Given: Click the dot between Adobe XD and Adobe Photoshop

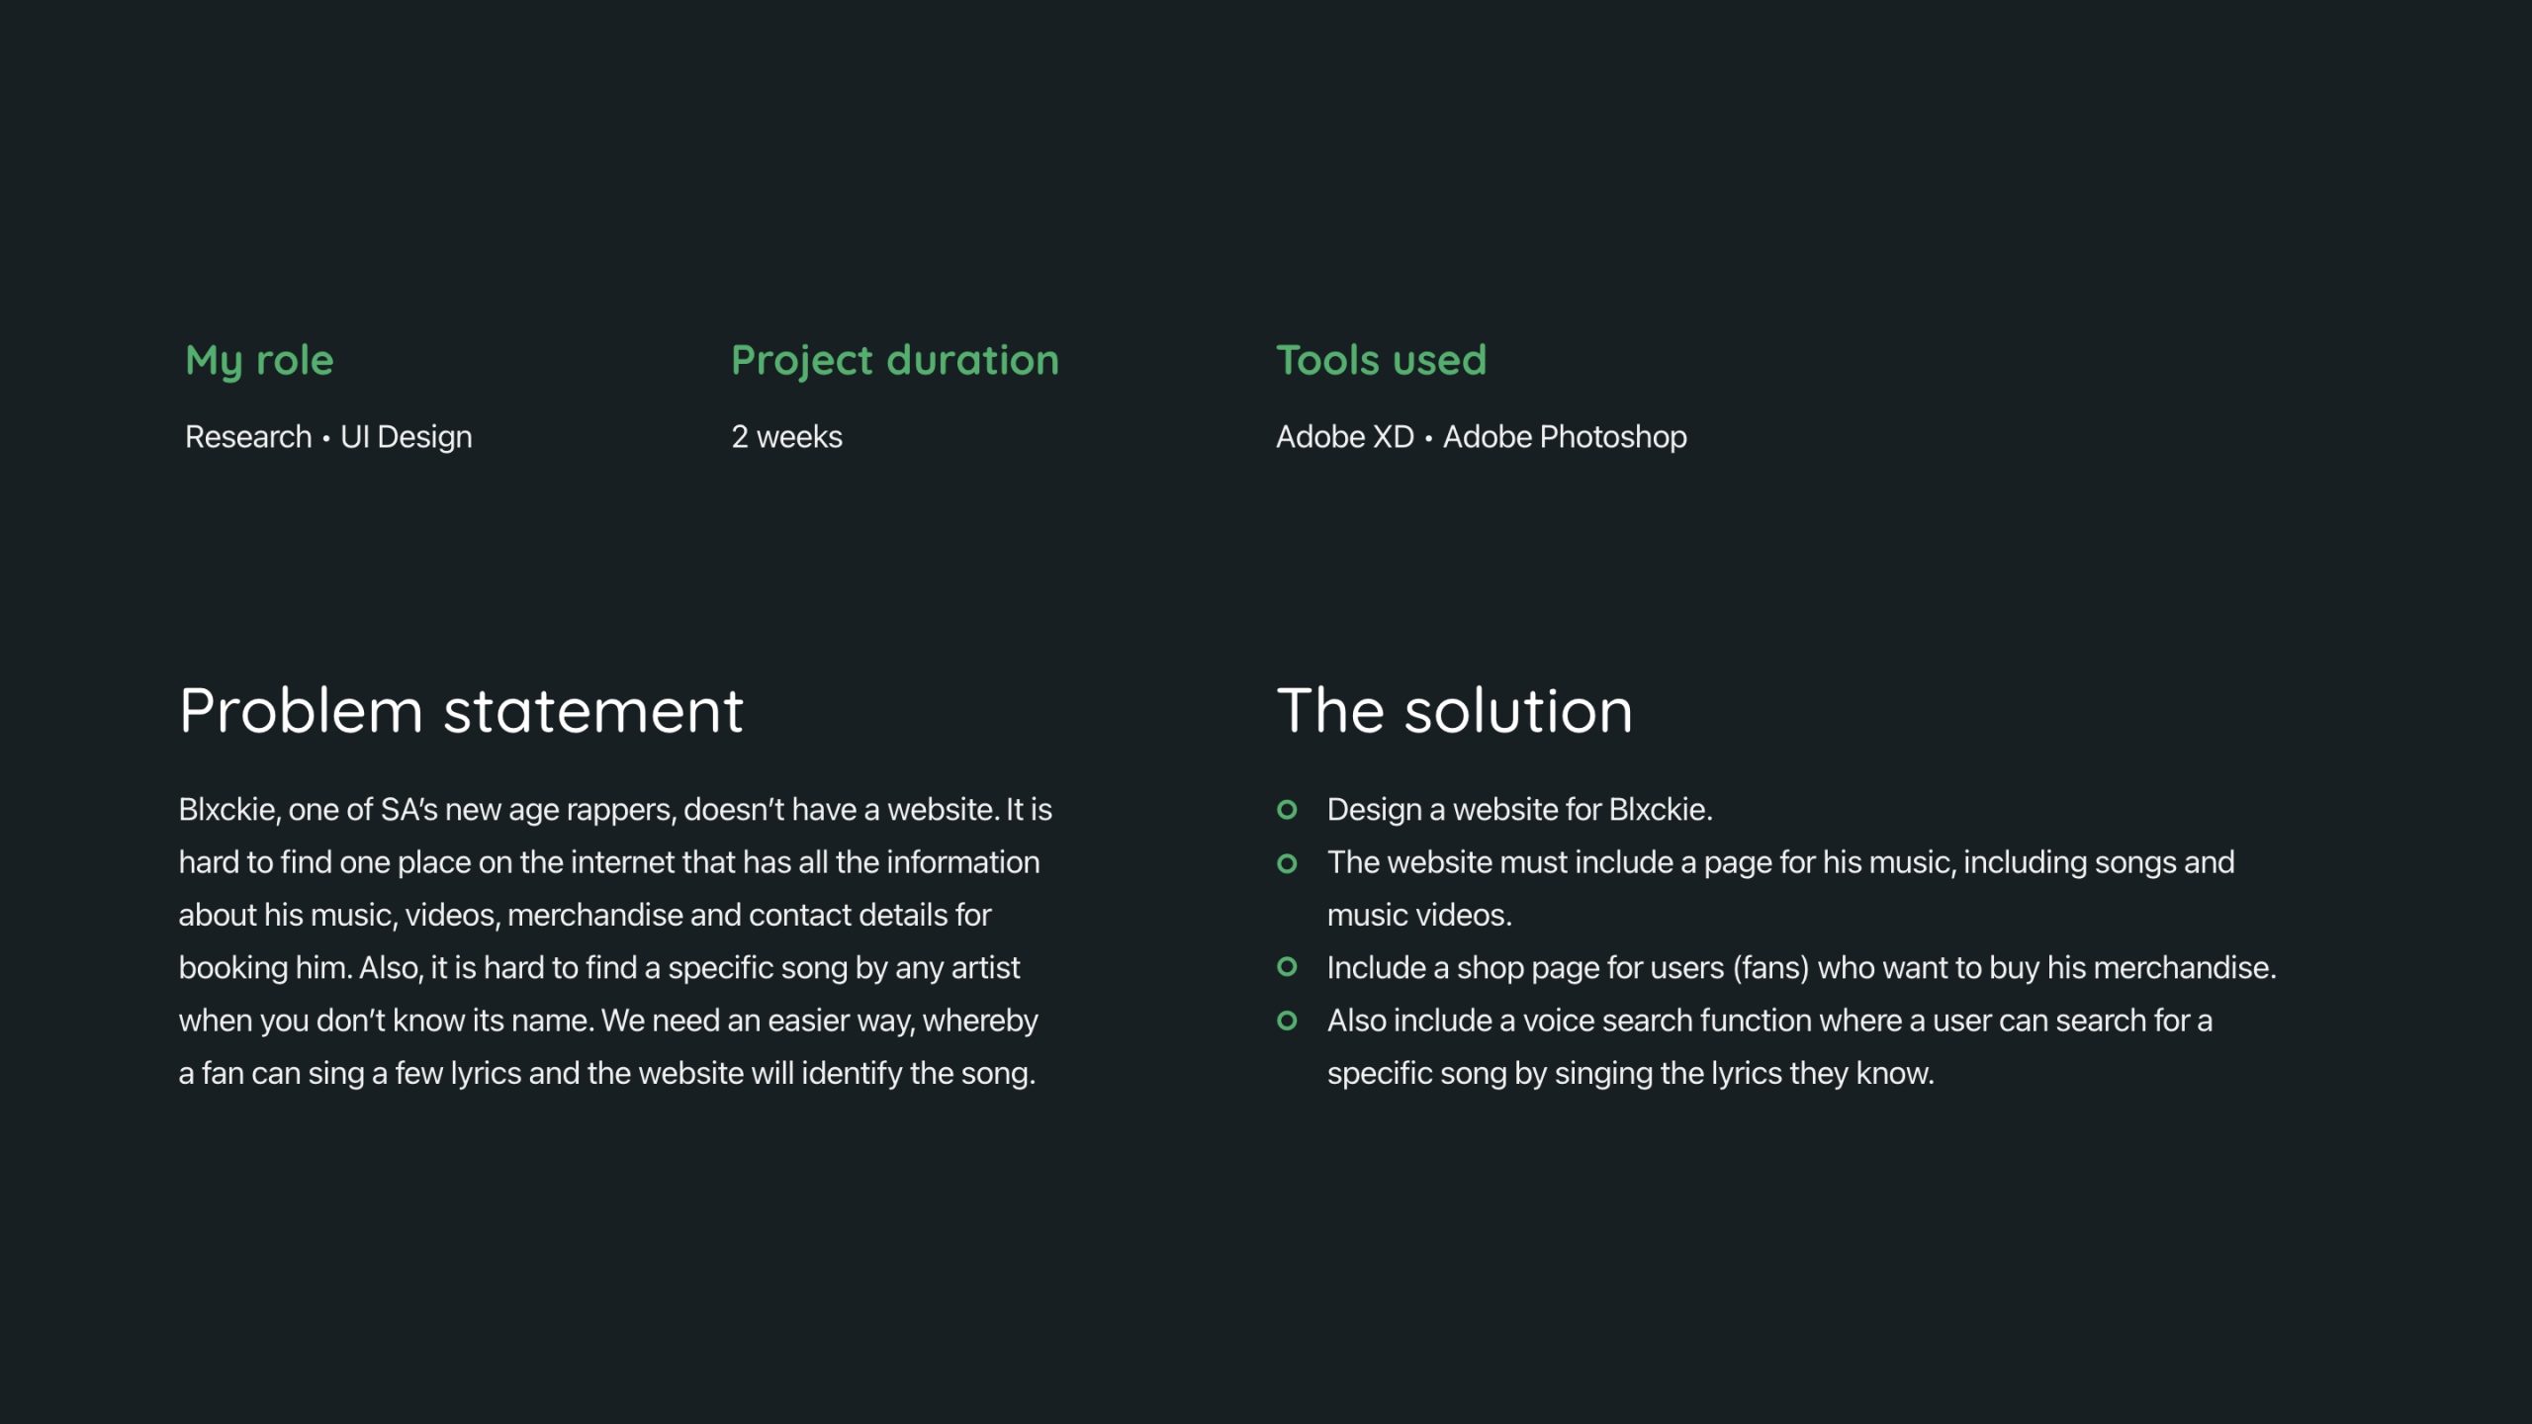Looking at the screenshot, I should coord(1428,438).
